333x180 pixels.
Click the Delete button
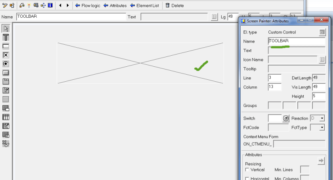pyautogui.click(x=174, y=6)
